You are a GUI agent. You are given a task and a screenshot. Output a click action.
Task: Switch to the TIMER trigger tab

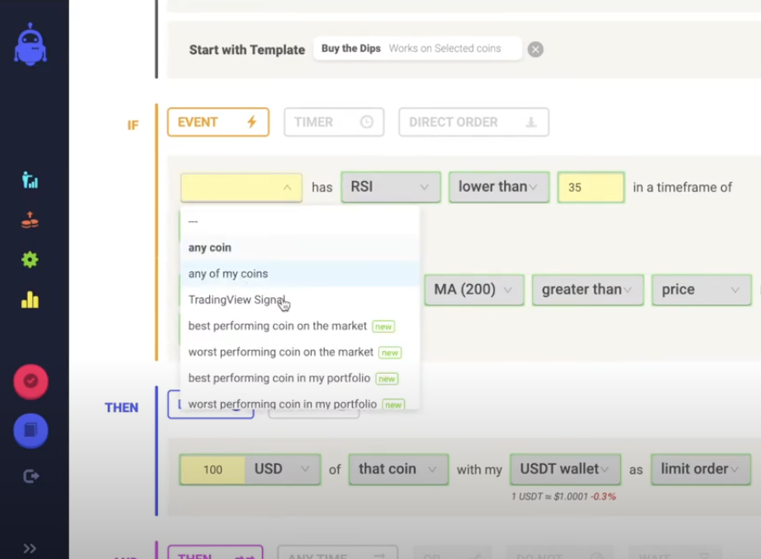(333, 122)
